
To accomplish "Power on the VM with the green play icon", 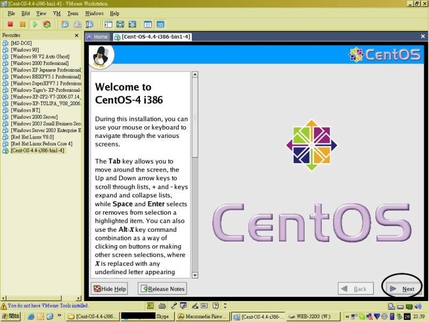I will pyautogui.click(x=35, y=24).
